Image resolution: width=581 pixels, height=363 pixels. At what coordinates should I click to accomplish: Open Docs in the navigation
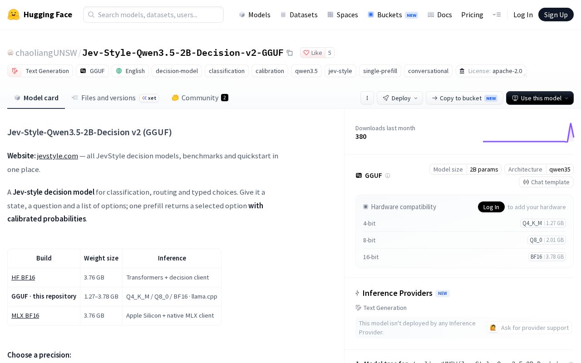pos(440,15)
